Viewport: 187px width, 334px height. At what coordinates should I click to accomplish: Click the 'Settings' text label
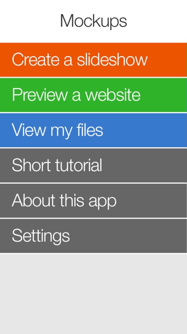pyautogui.click(x=41, y=236)
